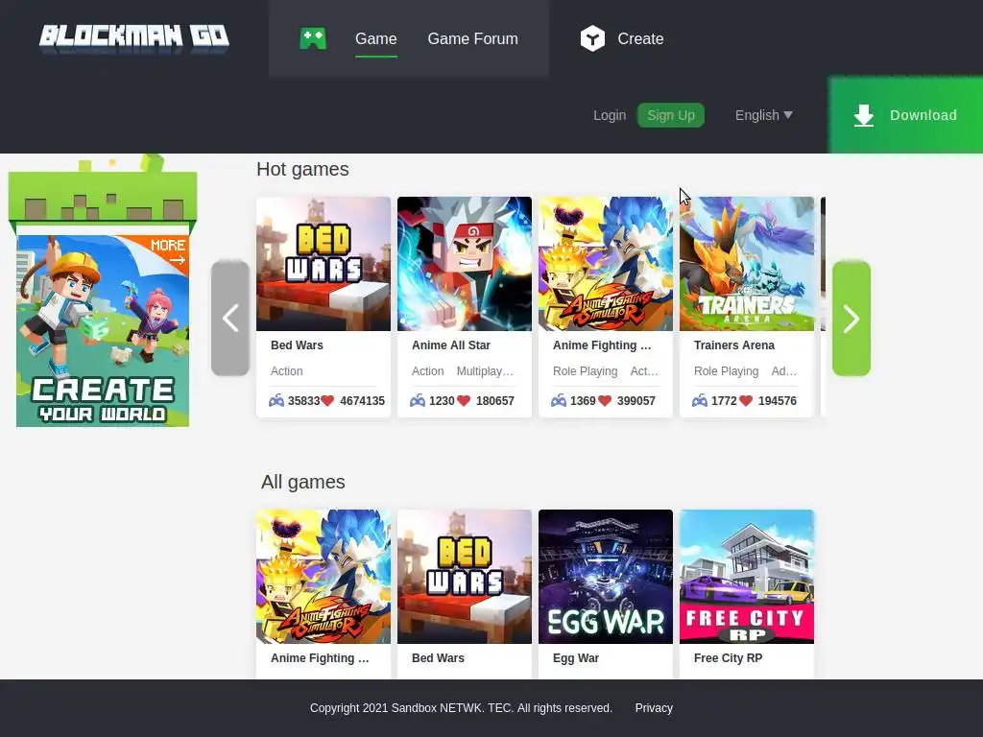The image size is (983, 737).
Task: Click the green gamepad icon in navbar
Action: pyautogui.click(x=313, y=38)
